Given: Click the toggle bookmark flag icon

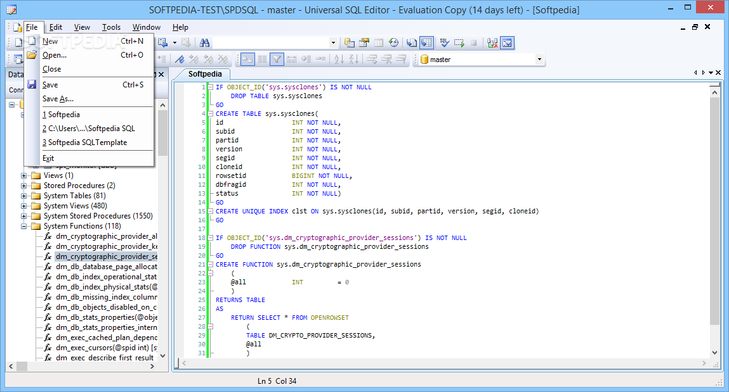Looking at the screenshot, I should click(x=180, y=60).
